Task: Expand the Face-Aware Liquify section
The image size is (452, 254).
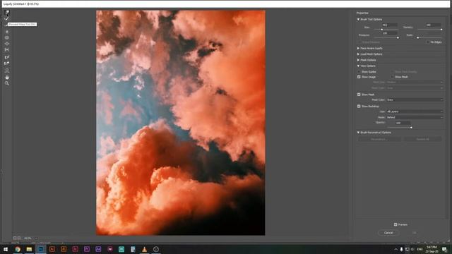Action: click(358, 49)
